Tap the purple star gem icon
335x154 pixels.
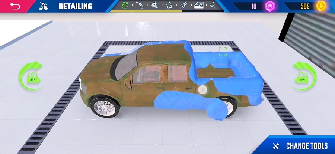pyautogui.click(x=270, y=6)
